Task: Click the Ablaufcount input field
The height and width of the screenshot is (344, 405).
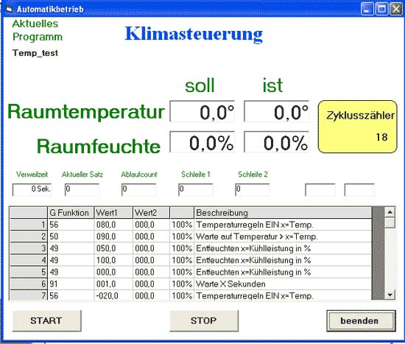Action: tap(138, 189)
